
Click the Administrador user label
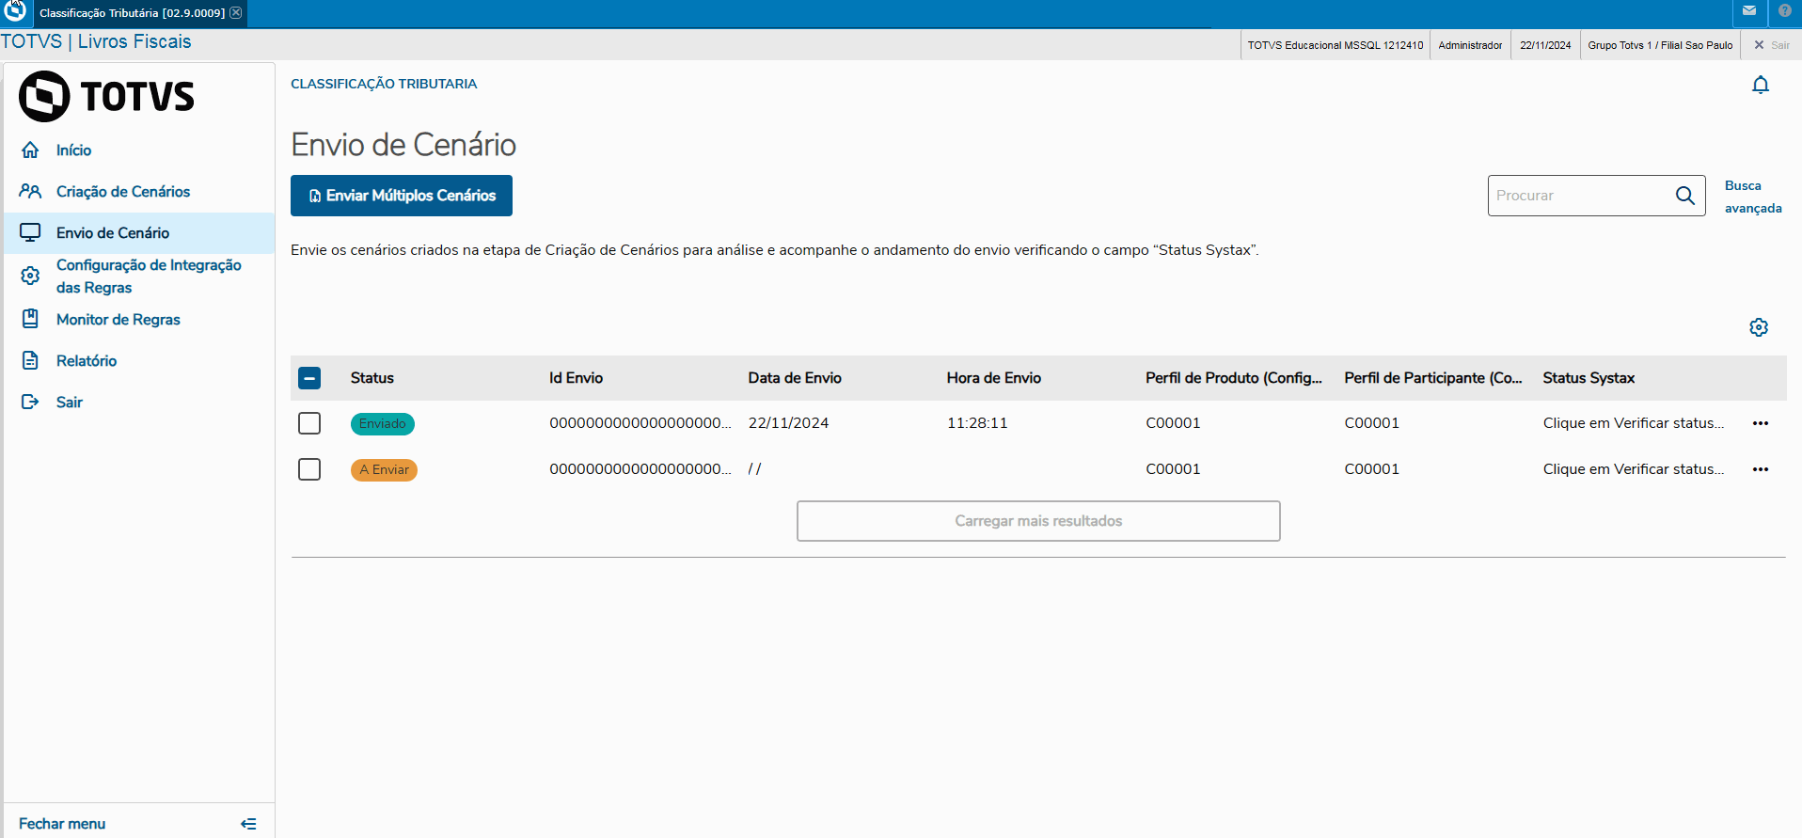coord(1470,45)
